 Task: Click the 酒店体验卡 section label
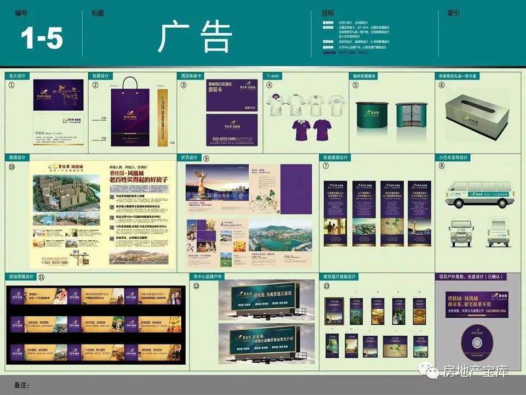191,76
